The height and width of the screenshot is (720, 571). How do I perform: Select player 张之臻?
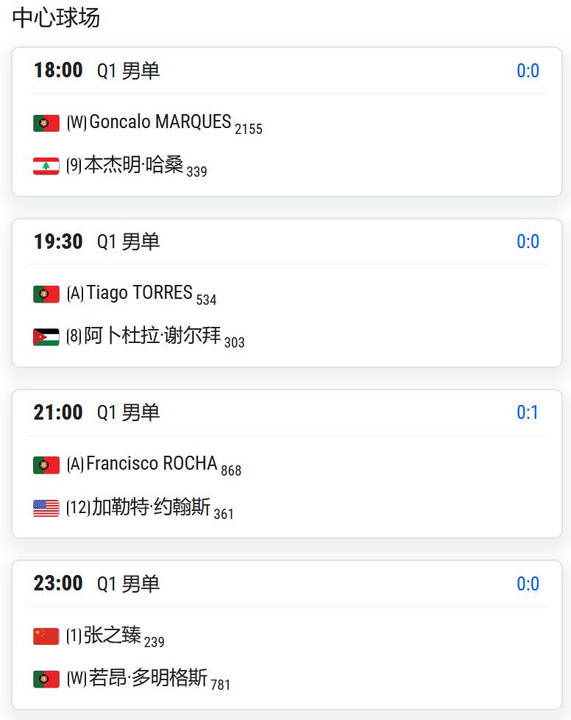[112, 635]
